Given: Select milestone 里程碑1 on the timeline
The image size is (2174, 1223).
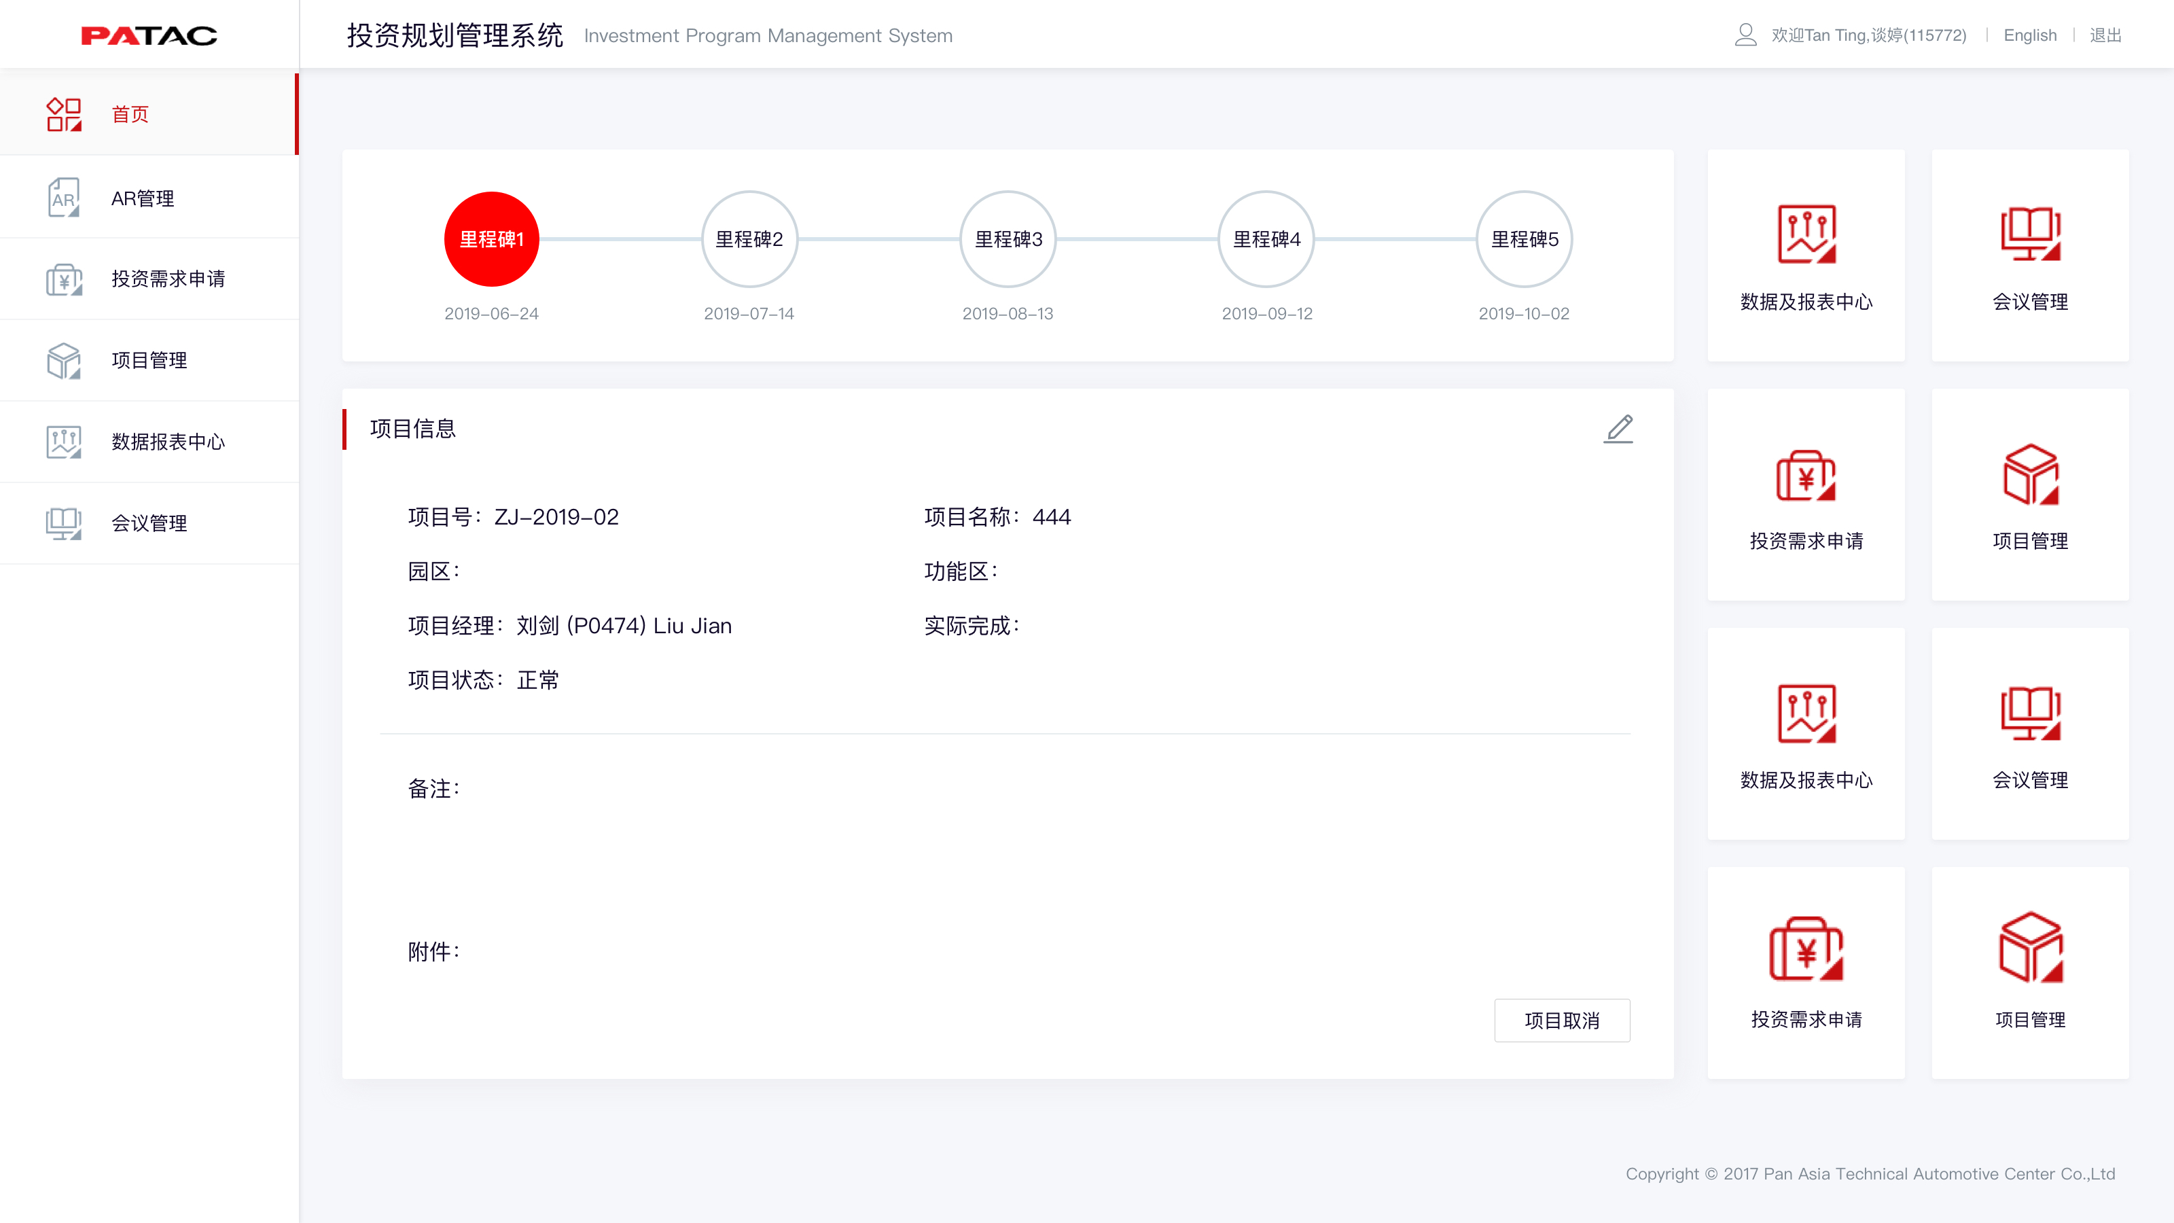Looking at the screenshot, I should pyautogui.click(x=491, y=239).
